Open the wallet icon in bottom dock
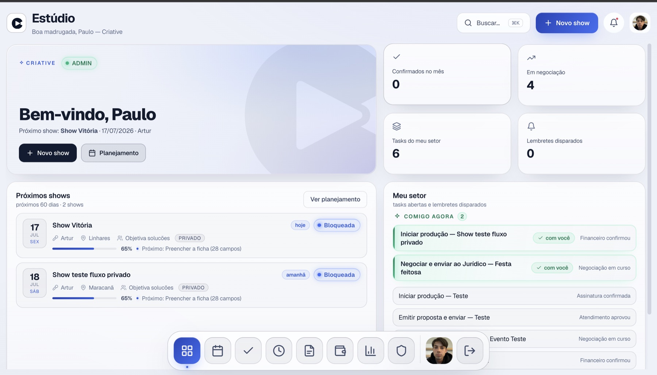657x375 pixels. 340,351
